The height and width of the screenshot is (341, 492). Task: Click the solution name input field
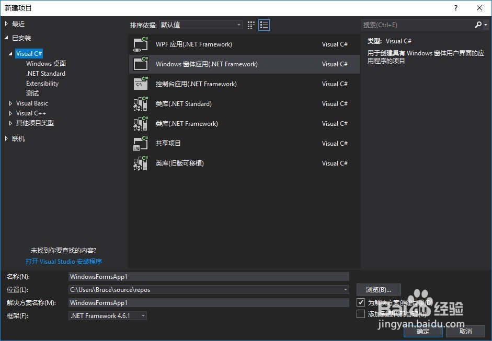coord(209,303)
